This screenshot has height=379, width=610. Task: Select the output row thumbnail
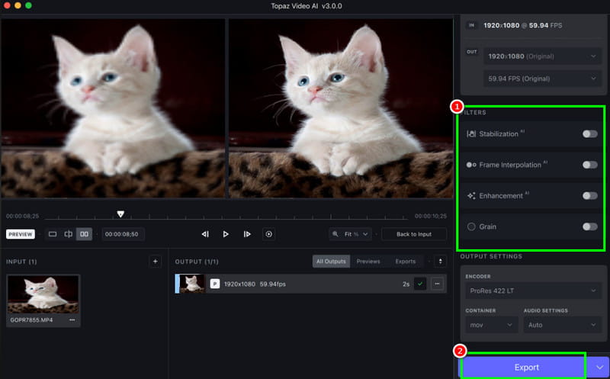(x=192, y=284)
